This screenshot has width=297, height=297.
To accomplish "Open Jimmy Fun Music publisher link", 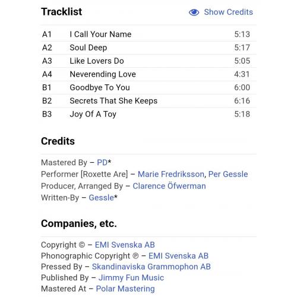I will coord(131,277).
